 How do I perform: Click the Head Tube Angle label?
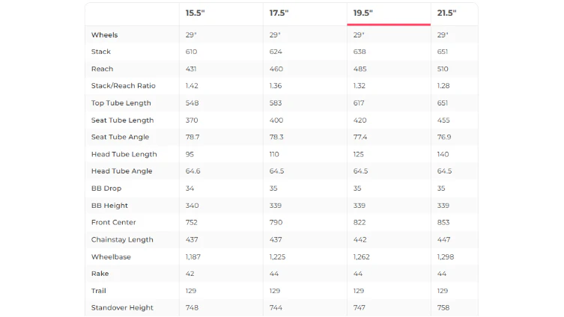pos(121,171)
